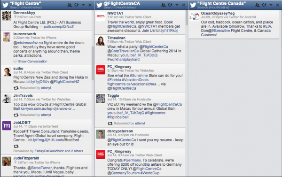Open users icon in "Flight Centre" column header
The image size is (282, 177).
(70, 5)
